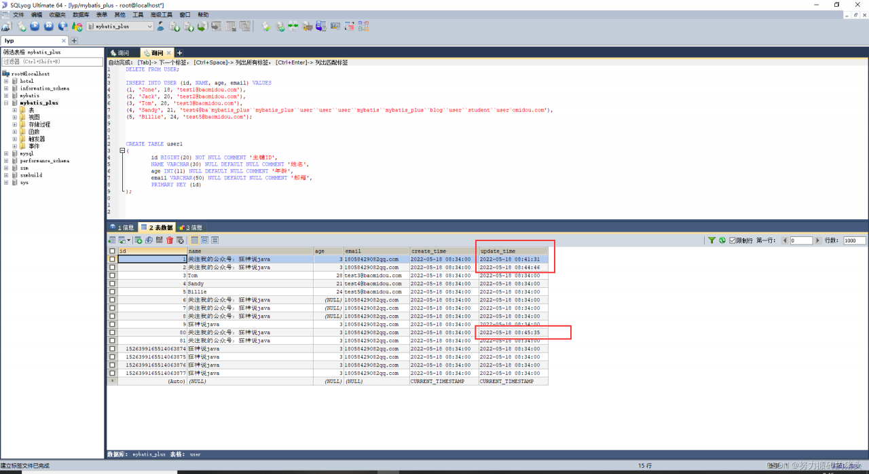Check the row checkbox for Tom
Screen dimensions: 869x474
(x=113, y=276)
